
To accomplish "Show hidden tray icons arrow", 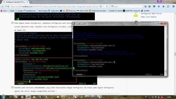I will [150, 97].
